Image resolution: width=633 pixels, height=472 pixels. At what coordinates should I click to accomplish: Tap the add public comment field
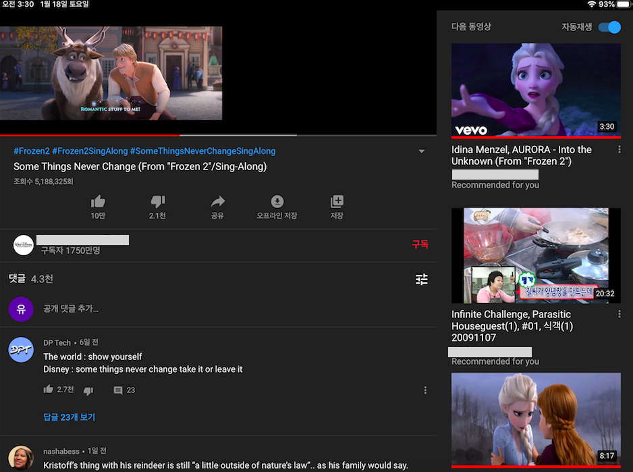pos(71,309)
